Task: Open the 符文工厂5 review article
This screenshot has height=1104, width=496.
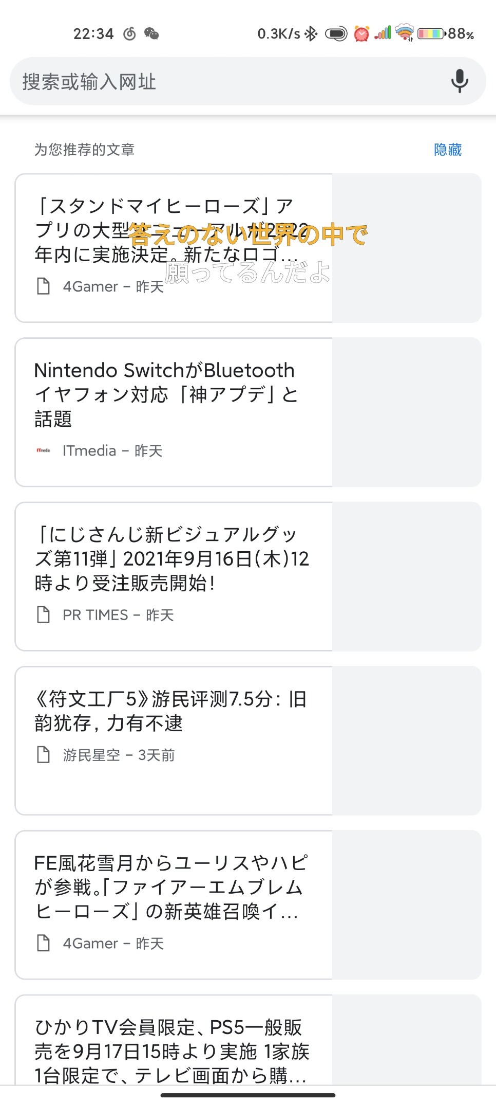Action: pyautogui.click(x=170, y=711)
